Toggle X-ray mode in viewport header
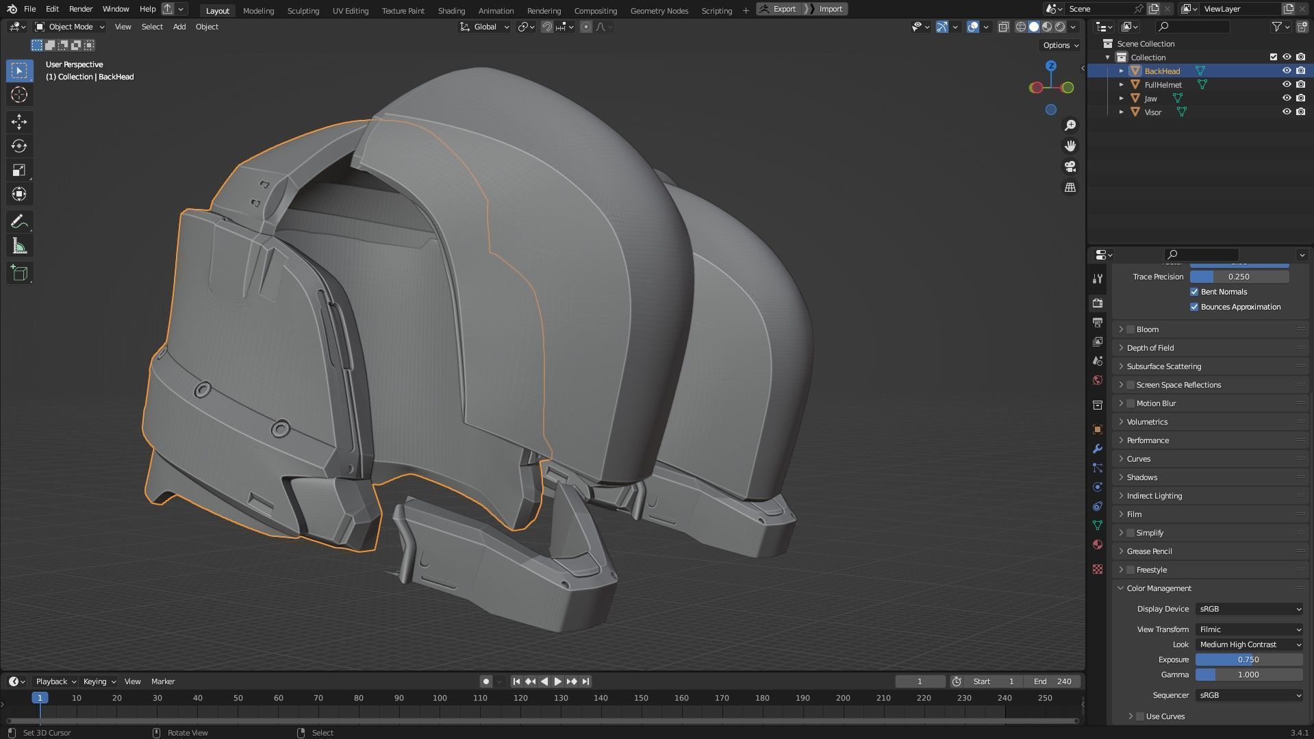This screenshot has height=739, width=1314. point(1003,27)
